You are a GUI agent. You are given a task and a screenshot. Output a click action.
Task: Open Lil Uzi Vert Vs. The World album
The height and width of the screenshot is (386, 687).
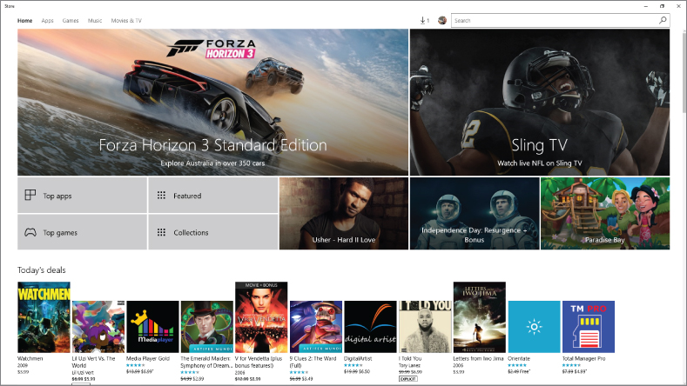(98, 327)
